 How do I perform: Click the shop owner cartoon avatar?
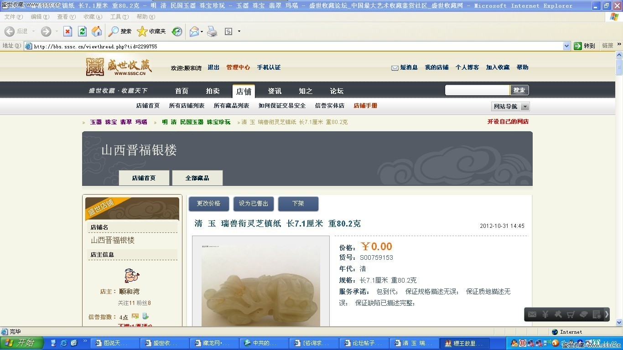pos(132,276)
